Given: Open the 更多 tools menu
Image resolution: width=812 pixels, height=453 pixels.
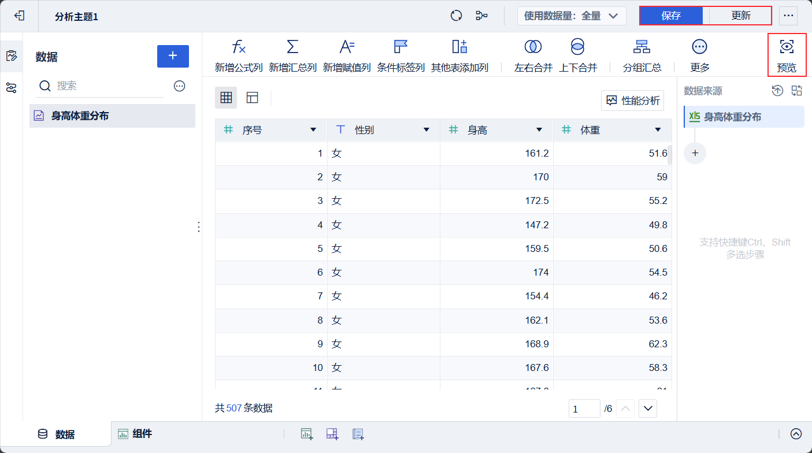Looking at the screenshot, I should (699, 56).
